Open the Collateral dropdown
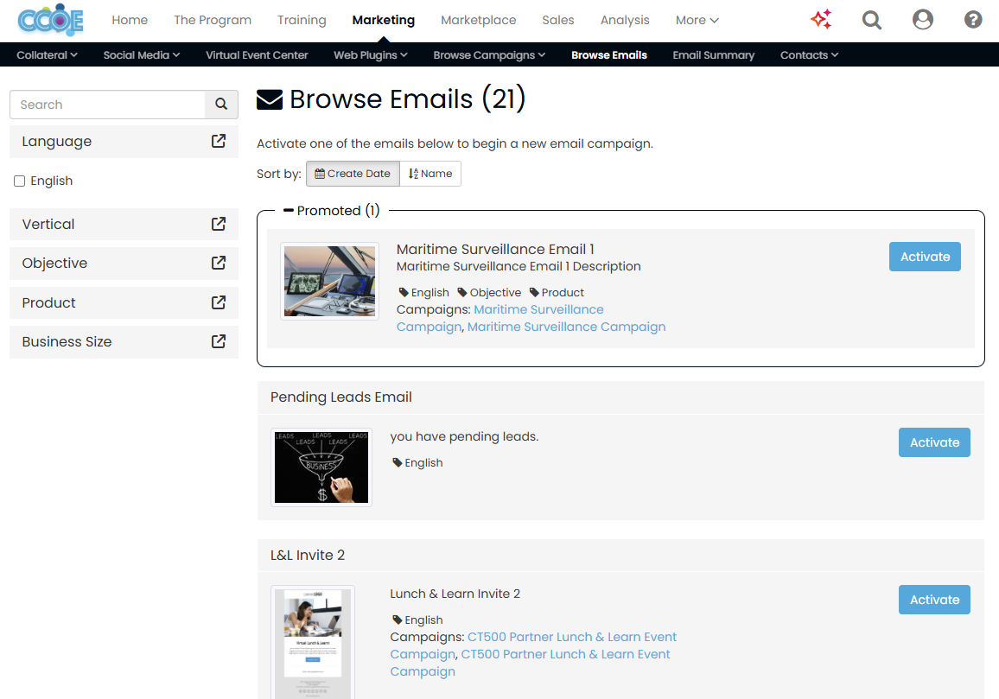The height and width of the screenshot is (699, 999). click(x=48, y=54)
